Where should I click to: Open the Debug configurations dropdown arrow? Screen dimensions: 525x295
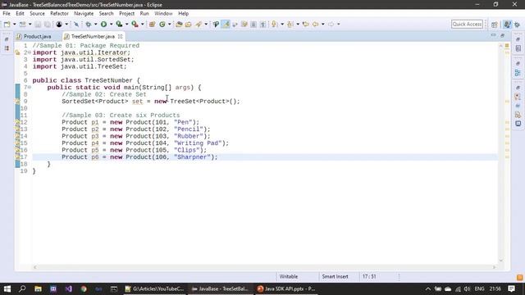[x=95, y=24]
